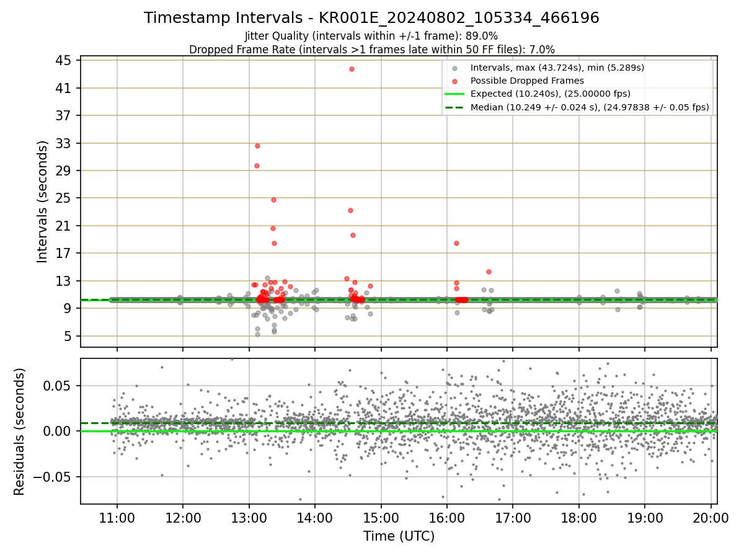Click the 16:00 tick label
Viewport: 744px width, 558px height.
(446, 517)
